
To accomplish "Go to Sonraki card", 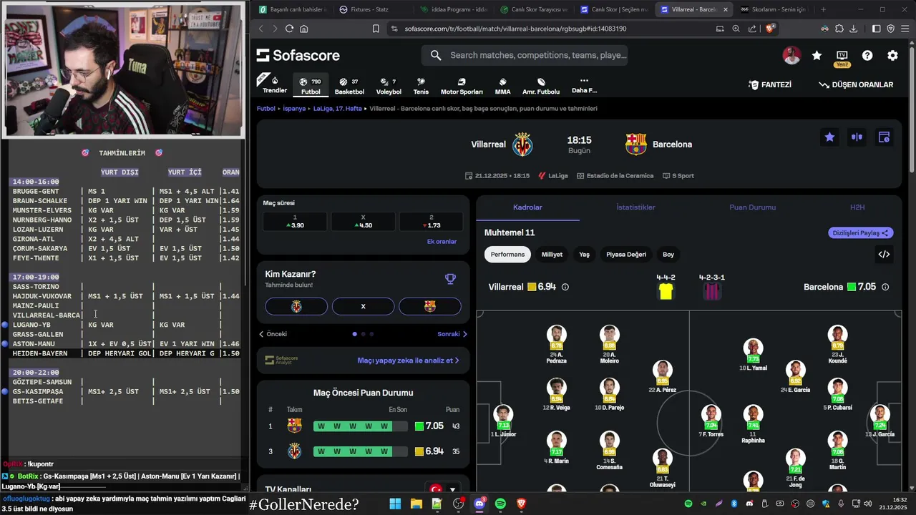I will click(x=452, y=334).
